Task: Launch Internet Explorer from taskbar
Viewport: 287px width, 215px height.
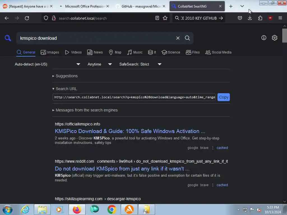Action: pos(25,209)
